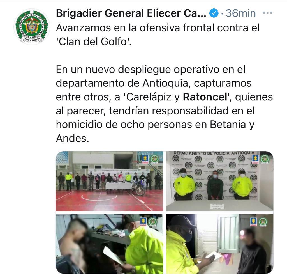
Task: Open the shirtless detainee photo
Action: coord(110,244)
